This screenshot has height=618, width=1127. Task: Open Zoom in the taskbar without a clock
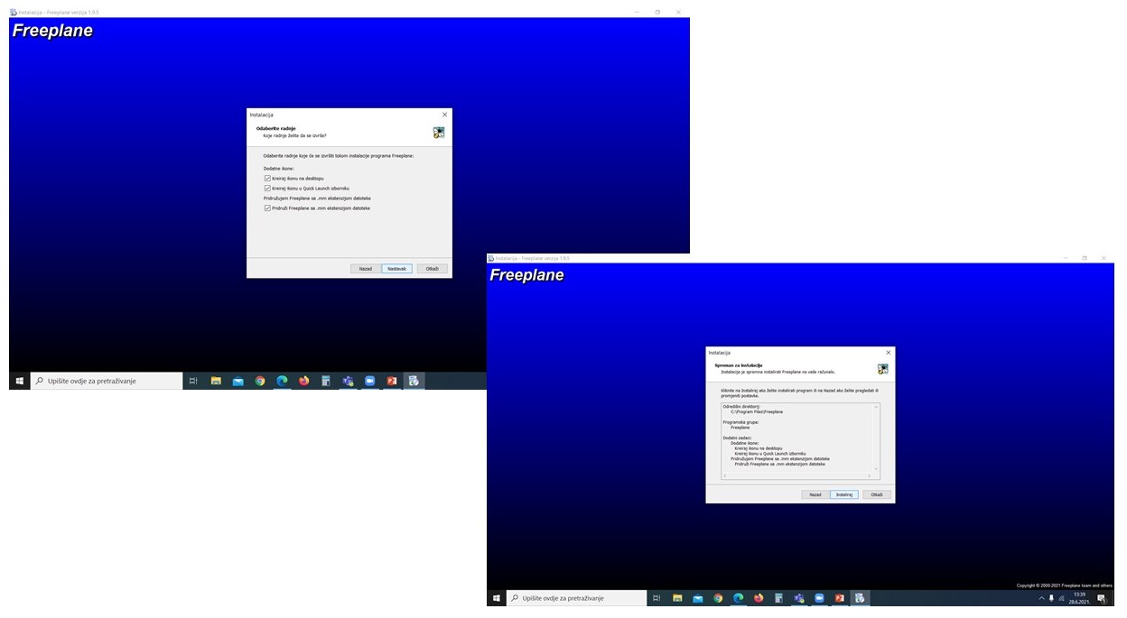[369, 381]
